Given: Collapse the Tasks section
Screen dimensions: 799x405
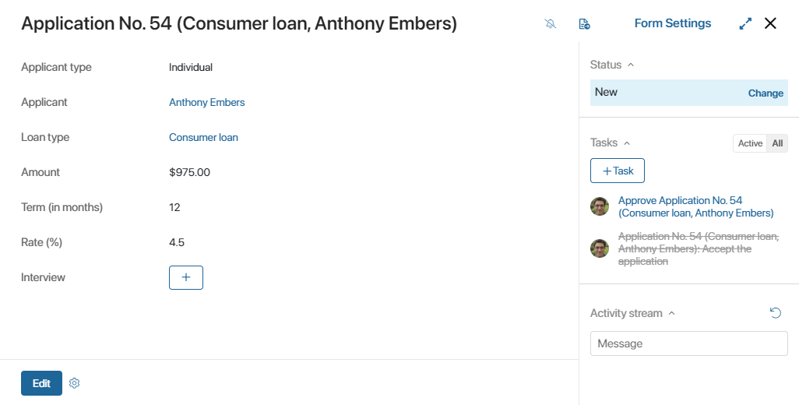Looking at the screenshot, I should point(627,143).
